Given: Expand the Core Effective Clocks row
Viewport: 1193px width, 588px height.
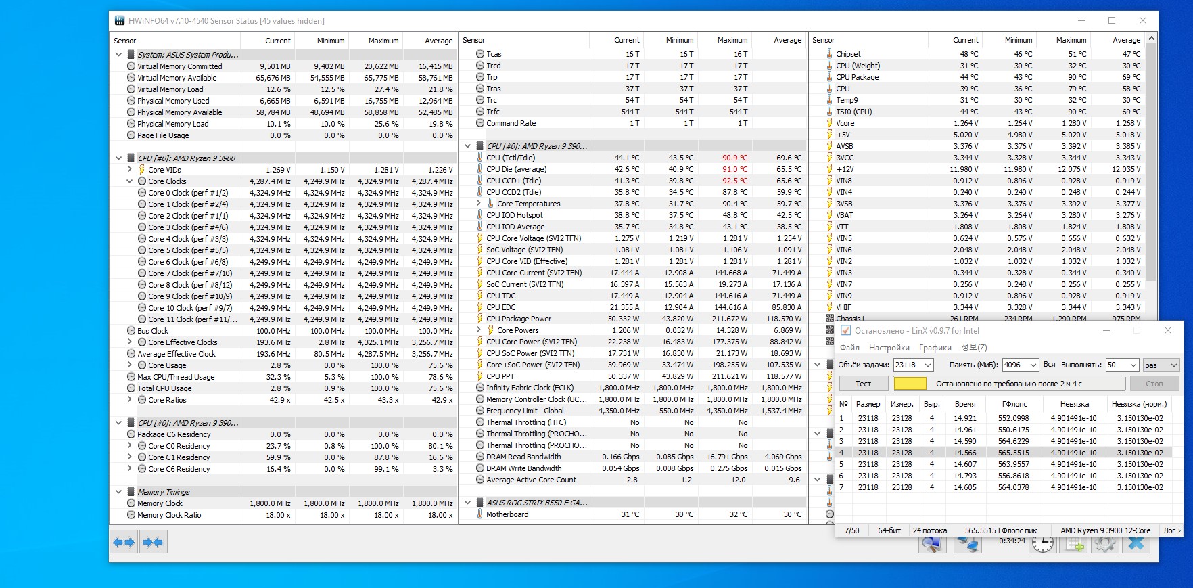Looking at the screenshot, I should [x=130, y=342].
